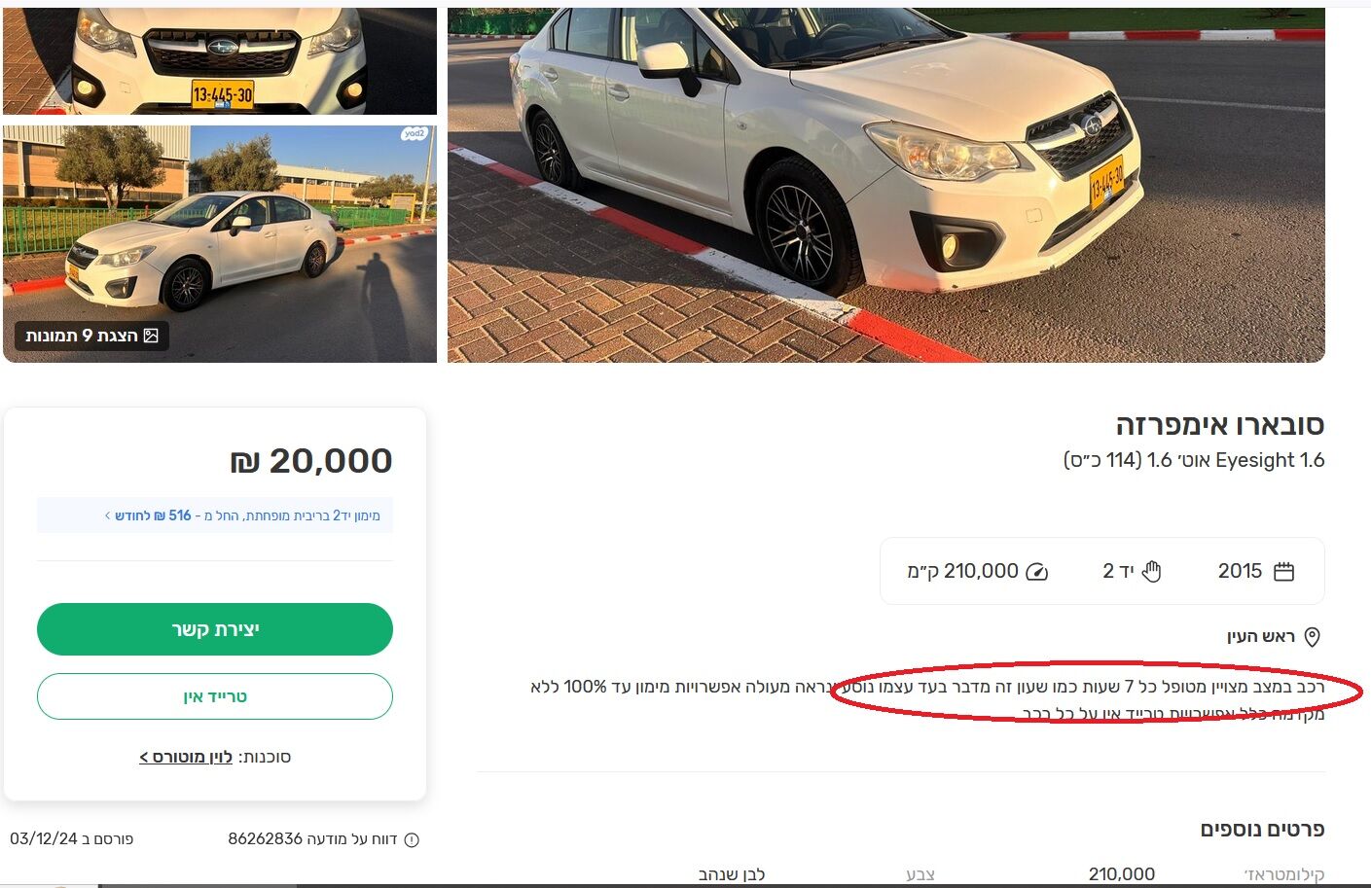1371x888 pixels.
Task: Click the פרטים נוספים section heading
Action: (x=1262, y=830)
